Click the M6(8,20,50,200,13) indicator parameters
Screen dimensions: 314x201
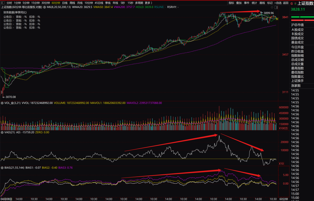[x=59, y=7]
